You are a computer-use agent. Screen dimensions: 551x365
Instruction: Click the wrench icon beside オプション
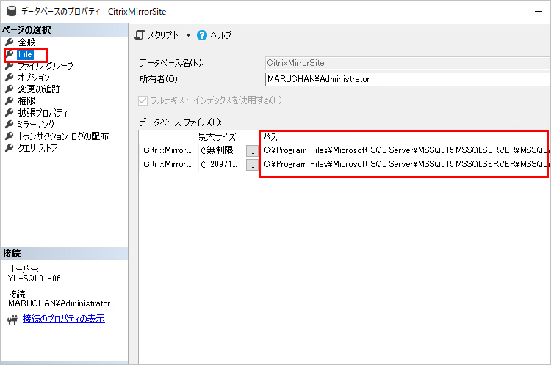[10, 78]
